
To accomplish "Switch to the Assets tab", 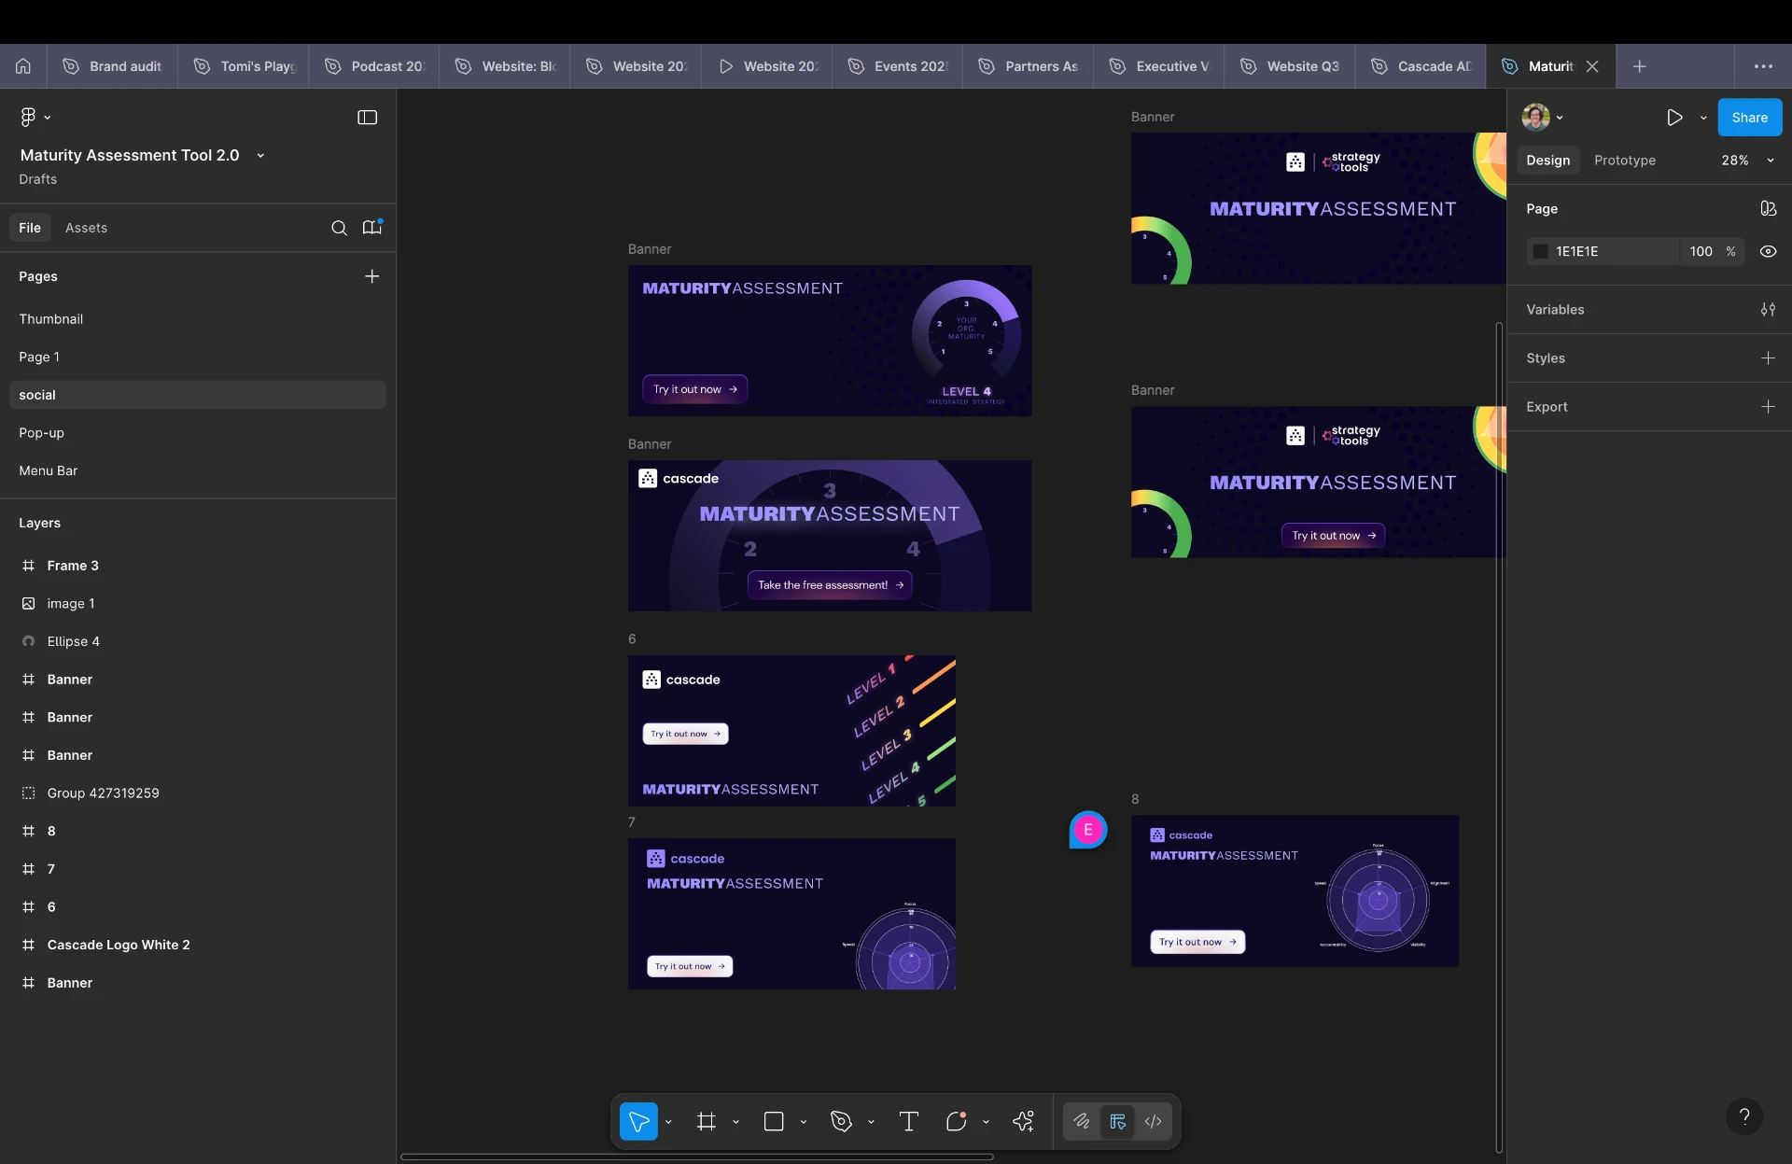I will click(86, 228).
